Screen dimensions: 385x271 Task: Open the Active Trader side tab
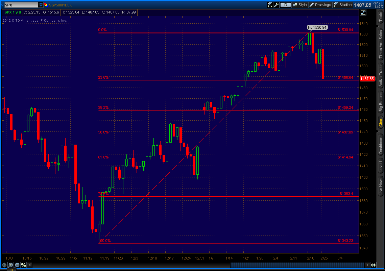coord(381,75)
